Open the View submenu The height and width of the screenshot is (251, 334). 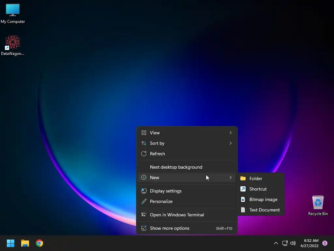coord(187,133)
